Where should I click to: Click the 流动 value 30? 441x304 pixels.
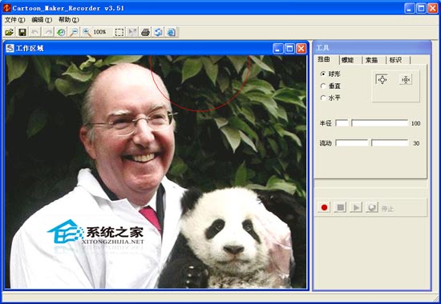[416, 143]
